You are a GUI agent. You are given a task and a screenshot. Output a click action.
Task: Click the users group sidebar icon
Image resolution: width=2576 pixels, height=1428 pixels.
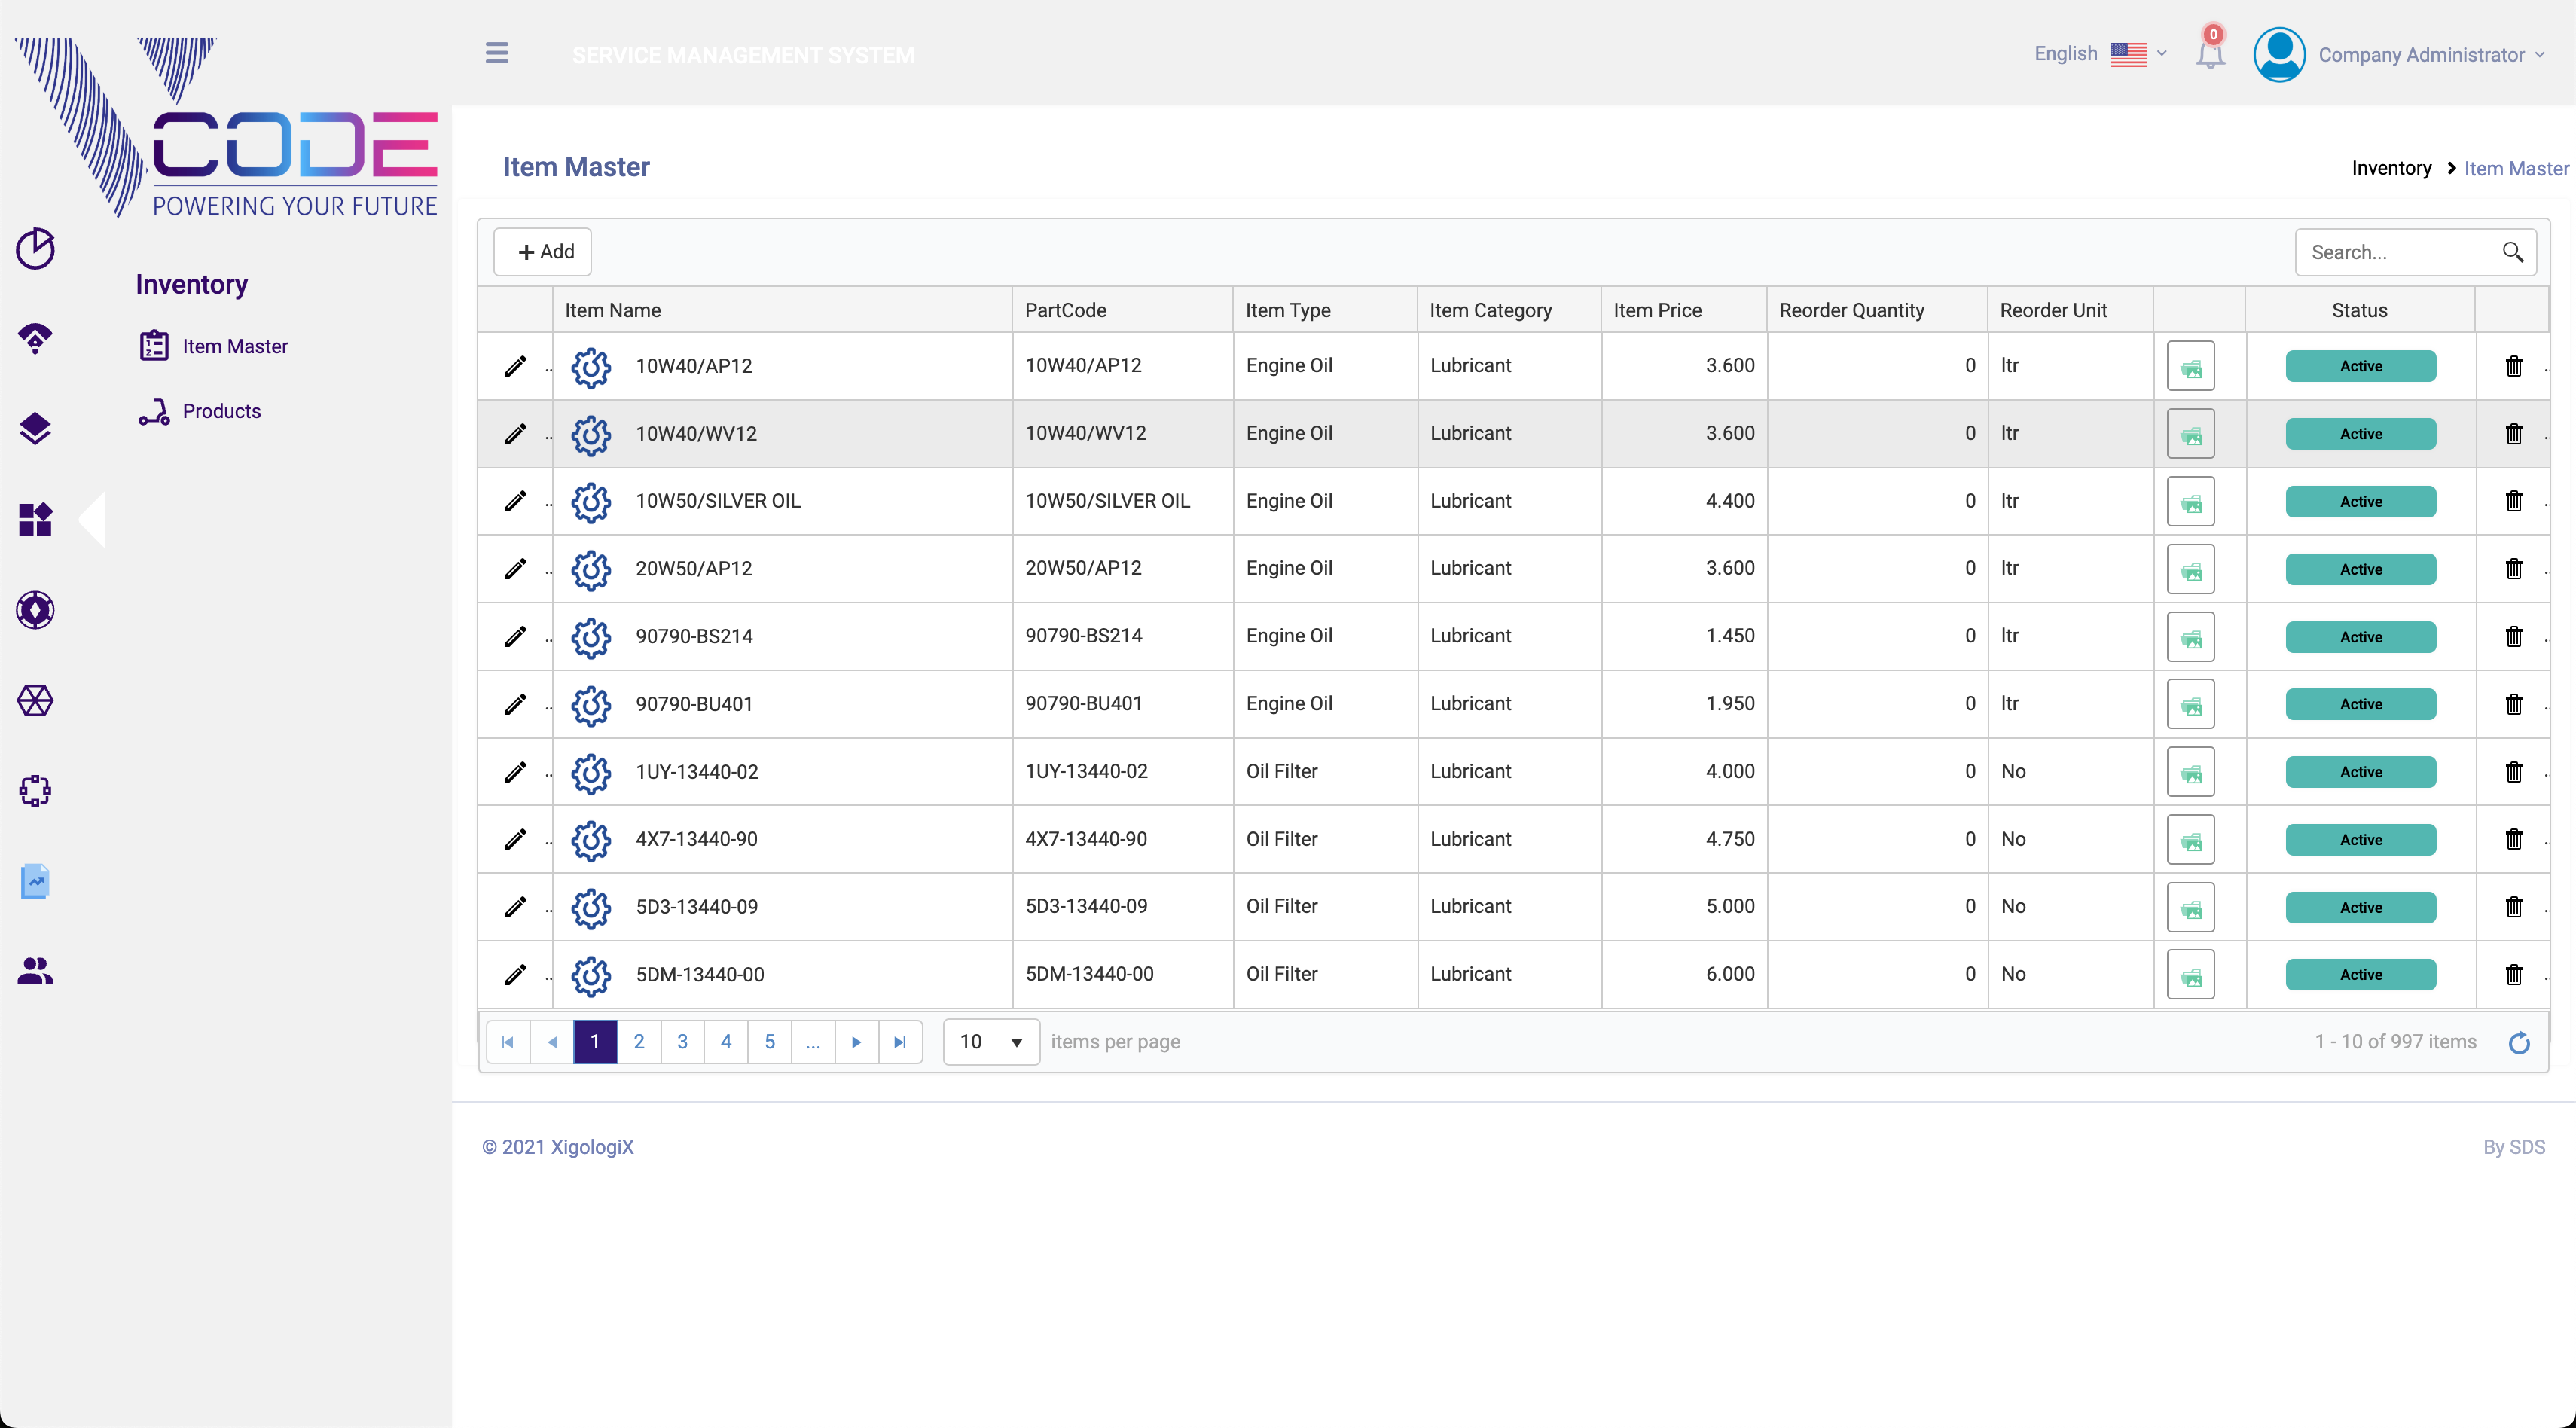35,970
